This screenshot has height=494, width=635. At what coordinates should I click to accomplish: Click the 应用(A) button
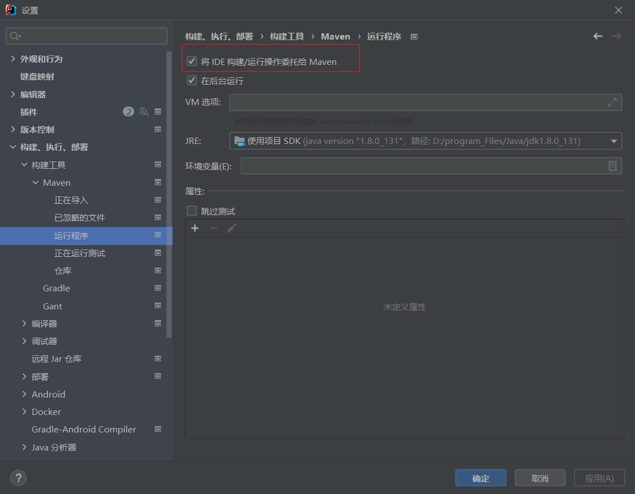coord(599,478)
